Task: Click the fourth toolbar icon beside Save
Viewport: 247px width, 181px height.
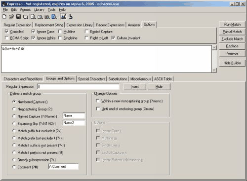Action: (x=25, y=16)
